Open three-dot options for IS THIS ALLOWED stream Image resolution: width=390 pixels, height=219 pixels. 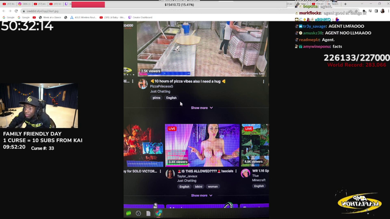pos(236,171)
